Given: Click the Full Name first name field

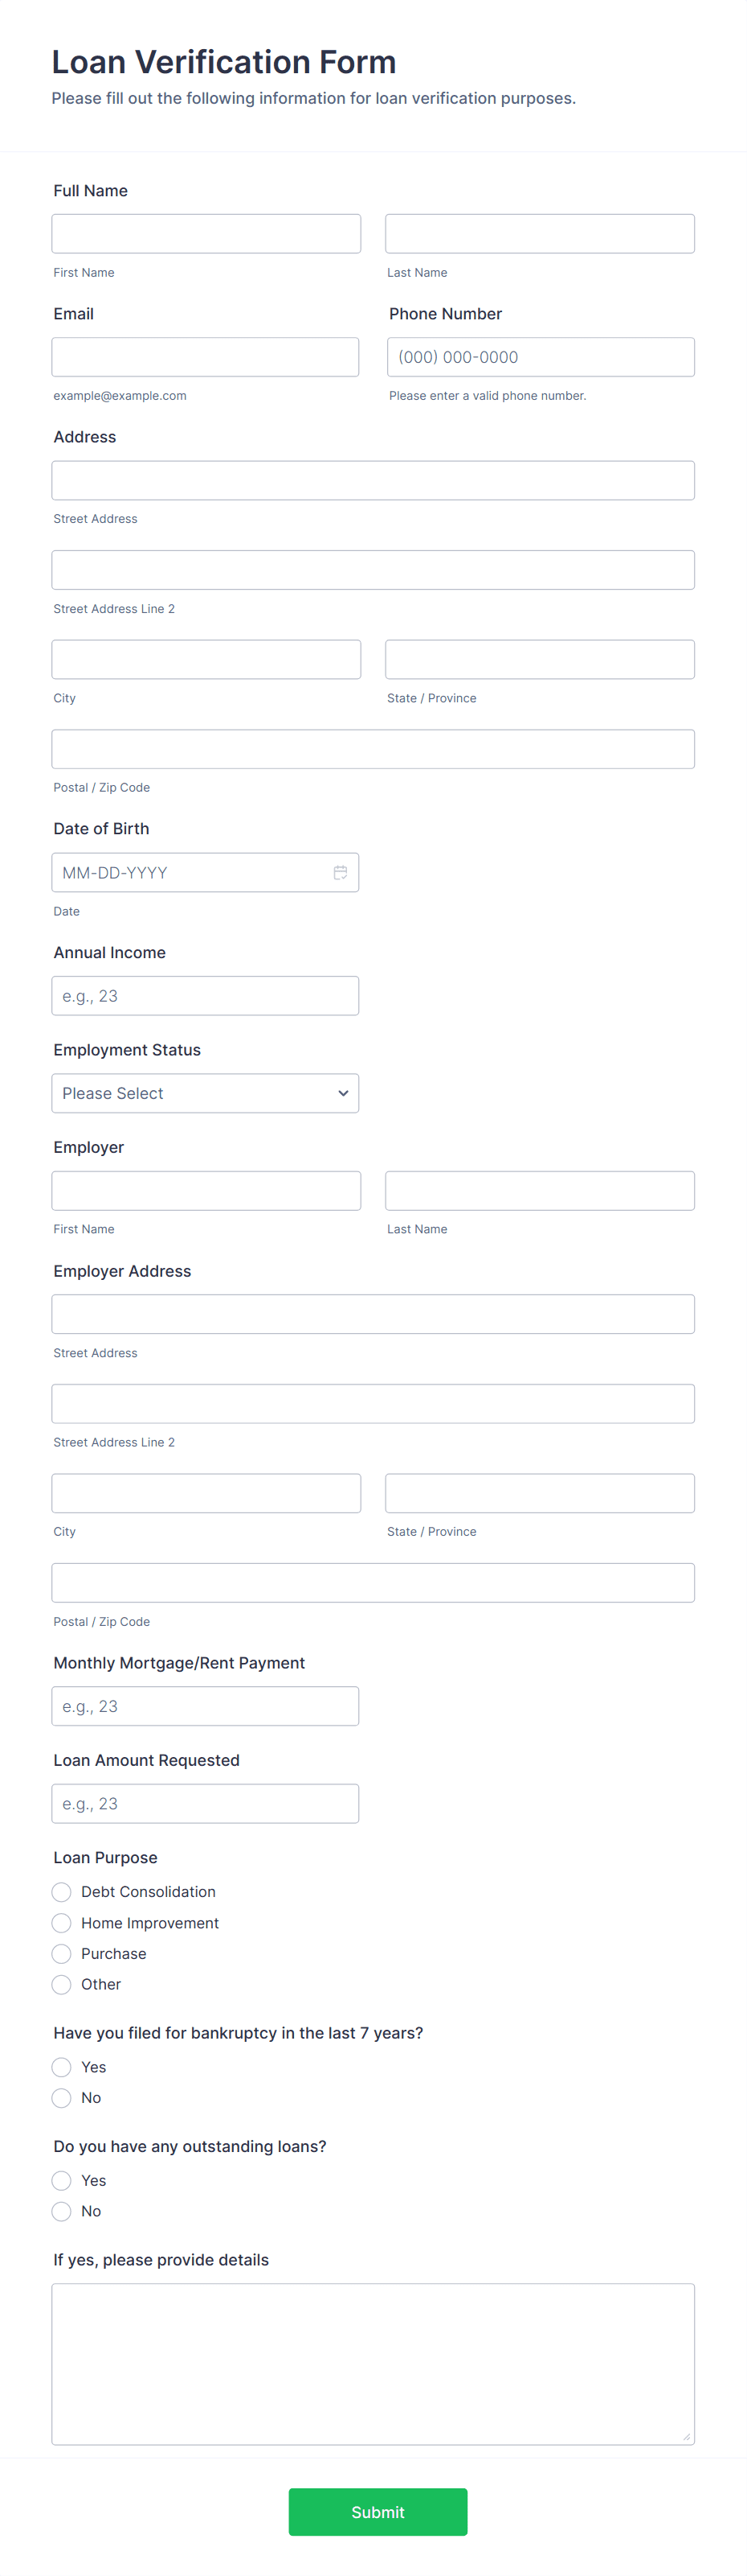Looking at the screenshot, I should click(x=206, y=233).
